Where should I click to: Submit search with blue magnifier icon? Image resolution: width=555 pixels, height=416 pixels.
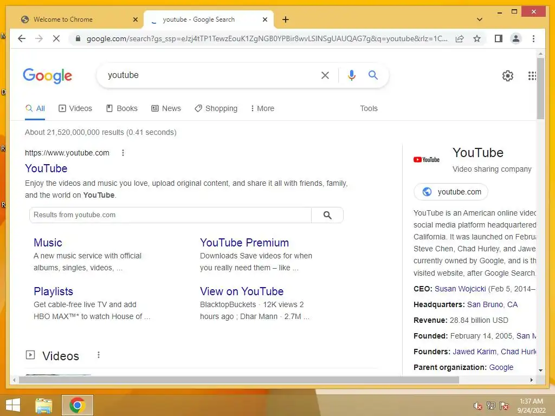(373, 75)
